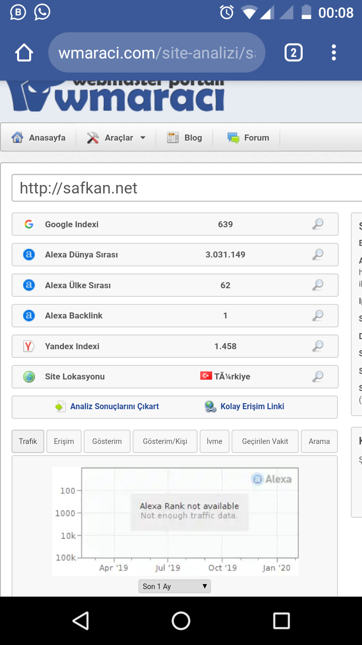Tap the magnifier icon beside Google Indexi
362x645 pixels.
pyautogui.click(x=318, y=224)
